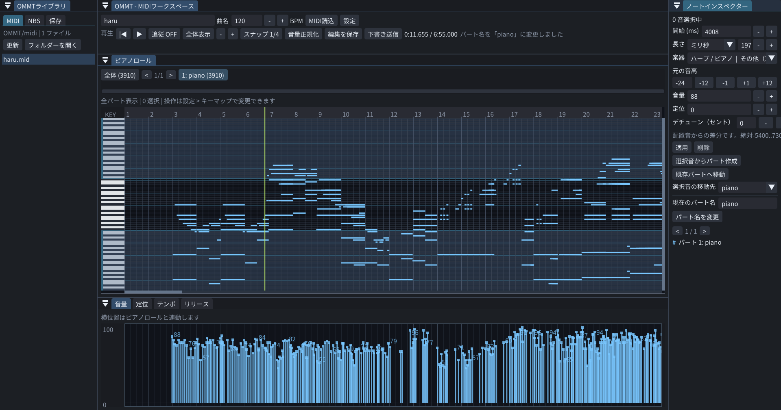The height and width of the screenshot is (410, 781).
Task: Click 全体表示 to fit view
Action: (x=198, y=34)
